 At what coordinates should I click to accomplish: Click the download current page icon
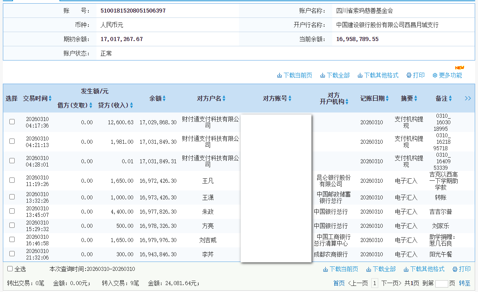click(294, 75)
